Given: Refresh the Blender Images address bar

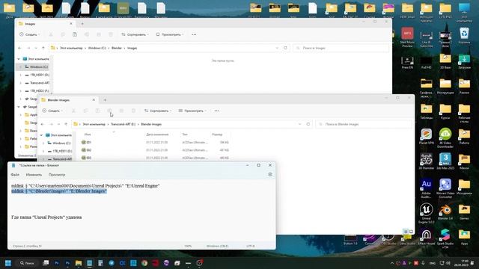Looking at the screenshot, I should pyautogui.click(x=308, y=124).
